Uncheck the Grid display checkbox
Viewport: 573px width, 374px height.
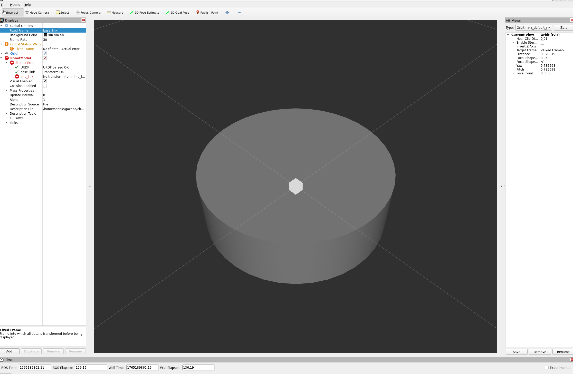[x=45, y=53]
